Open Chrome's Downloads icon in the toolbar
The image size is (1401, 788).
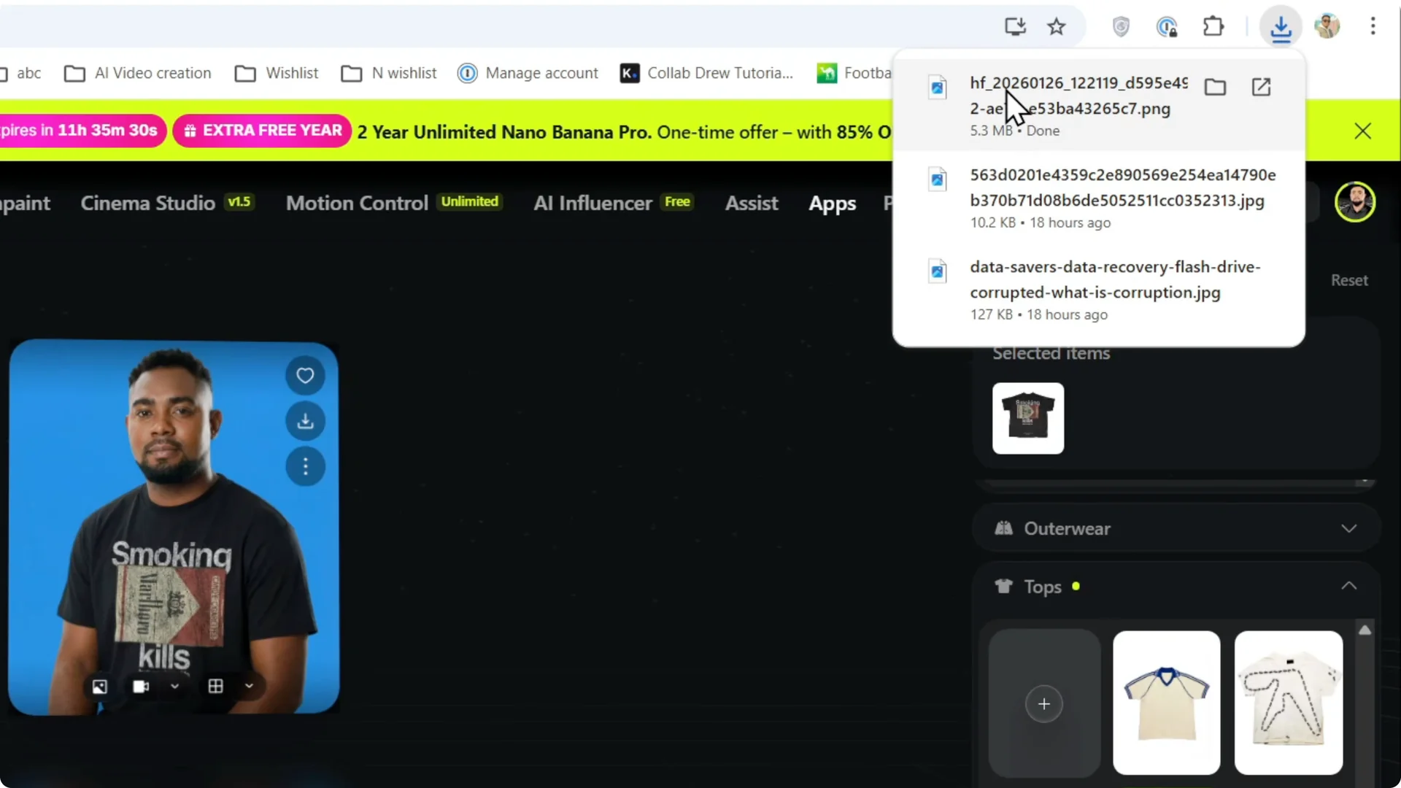(x=1281, y=27)
